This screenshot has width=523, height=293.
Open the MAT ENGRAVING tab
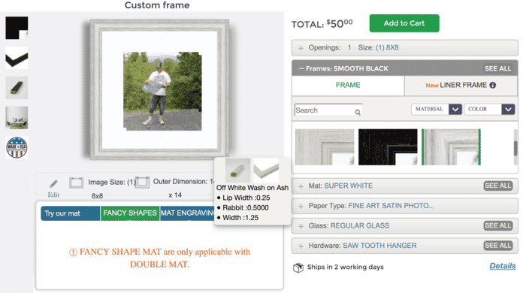[x=188, y=213]
